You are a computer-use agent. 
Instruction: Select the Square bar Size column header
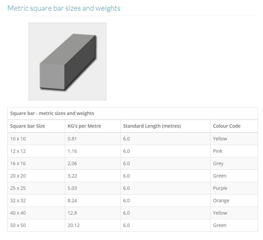point(27,126)
